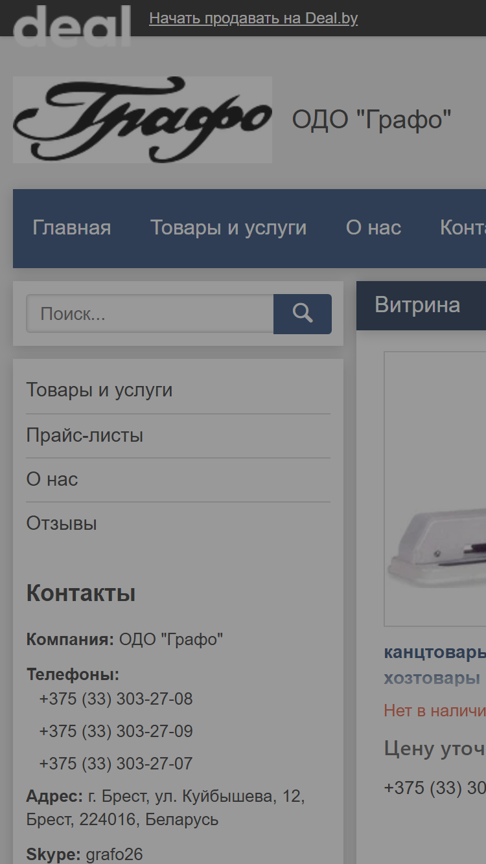
Task: Click phone number +375 (33) 303-27-09
Action: click(x=116, y=731)
